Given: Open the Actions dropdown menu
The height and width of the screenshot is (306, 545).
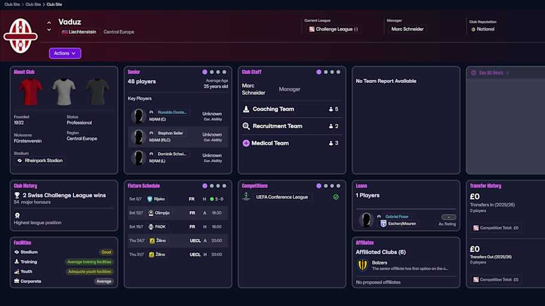Looking at the screenshot, I should pyautogui.click(x=65, y=53).
